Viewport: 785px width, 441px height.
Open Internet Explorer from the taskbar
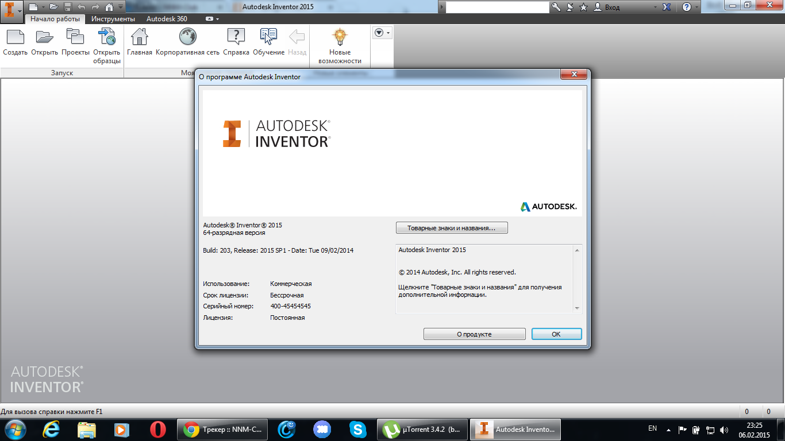coord(52,429)
